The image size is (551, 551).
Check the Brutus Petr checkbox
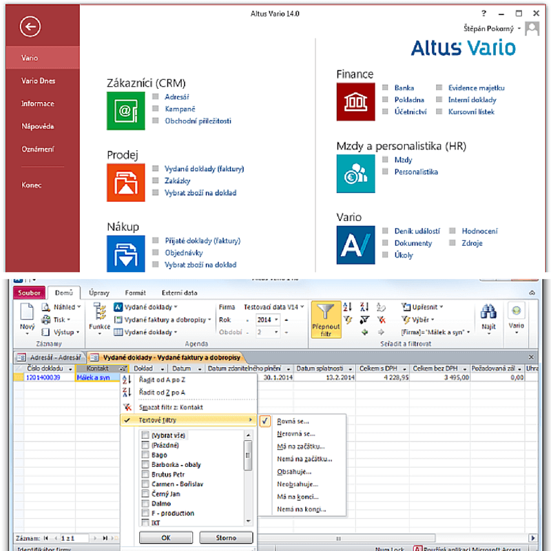145,475
